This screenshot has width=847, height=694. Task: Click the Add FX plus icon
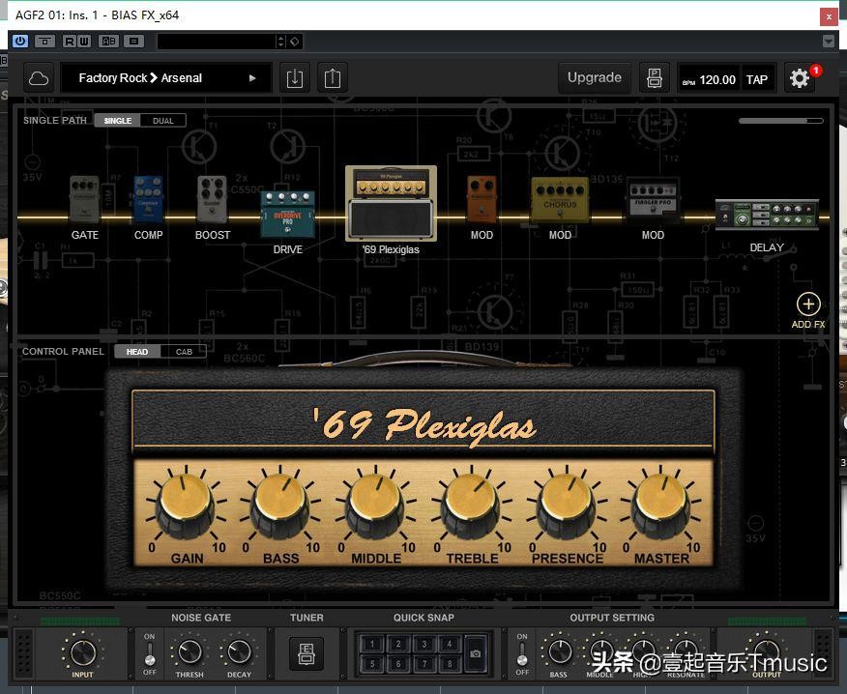click(807, 305)
